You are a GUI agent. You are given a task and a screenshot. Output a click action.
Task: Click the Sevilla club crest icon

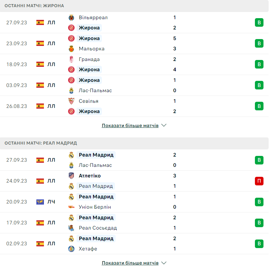[71, 101]
